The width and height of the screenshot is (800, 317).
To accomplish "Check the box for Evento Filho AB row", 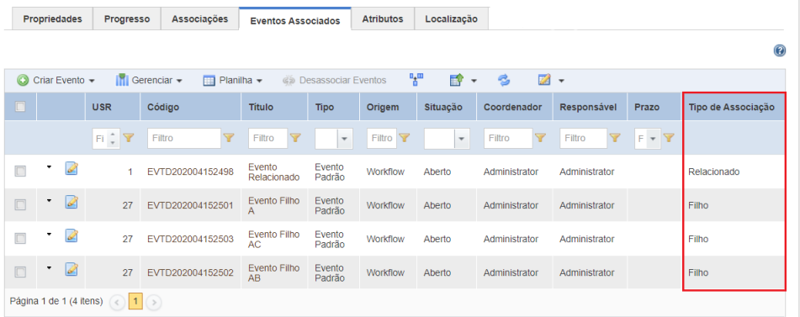I will pyautogui.click(x=20, y=272).
